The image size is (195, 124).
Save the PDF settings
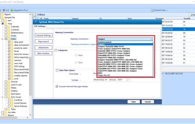point(133,102)
